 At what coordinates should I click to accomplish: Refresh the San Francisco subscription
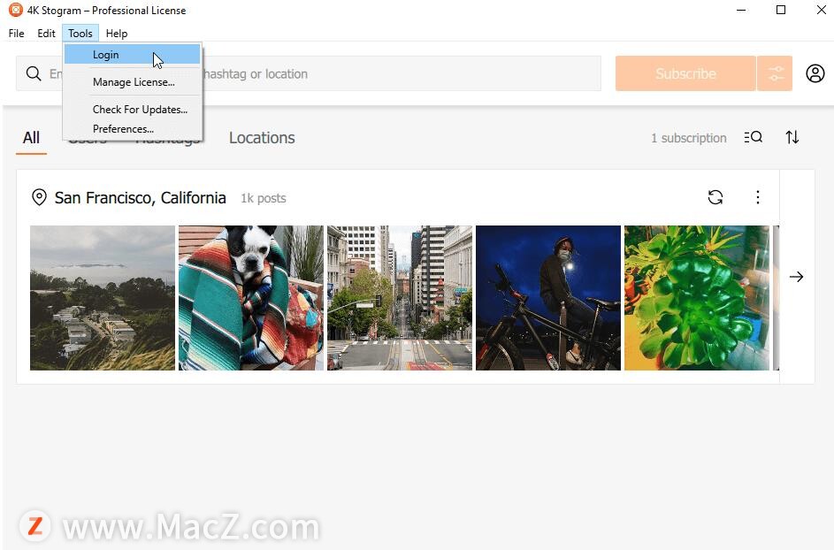(715, 197)
